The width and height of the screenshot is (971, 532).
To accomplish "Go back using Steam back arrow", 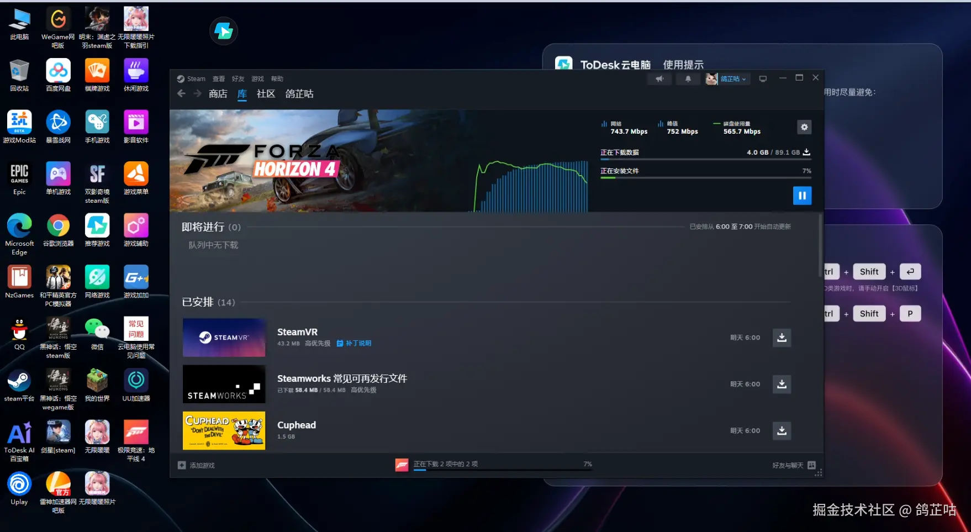I will click(x=181, y=94).
